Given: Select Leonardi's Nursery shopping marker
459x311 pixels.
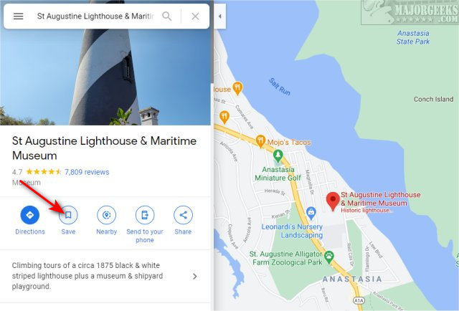Looking at the screenshot, I should point(311,214).
